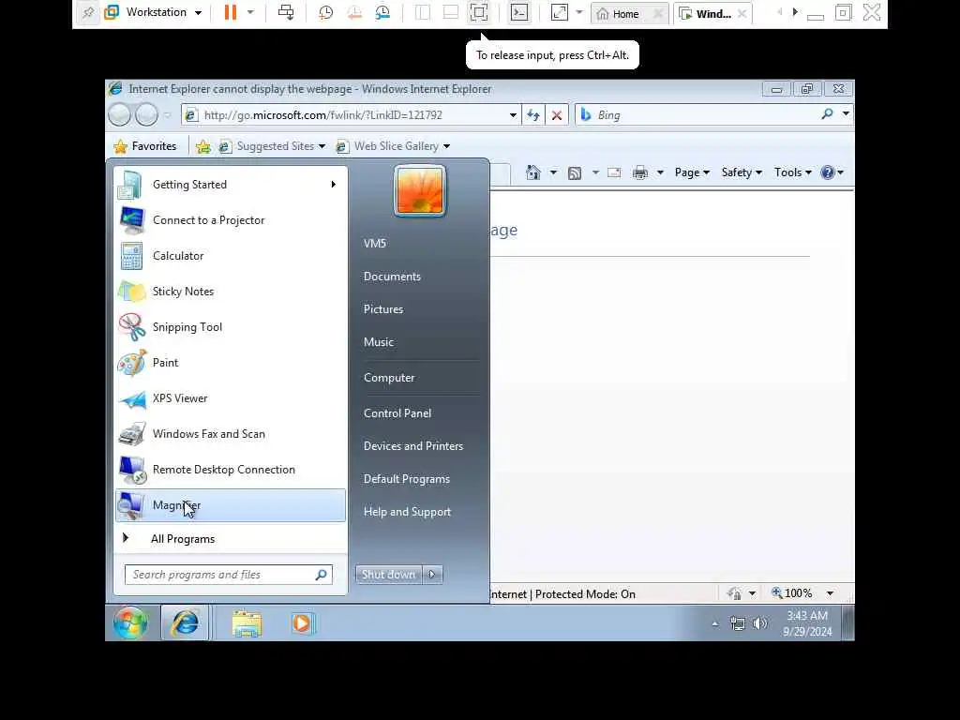
Task: Refresh the page in Internet Explorer
Action: coord(533,115)
